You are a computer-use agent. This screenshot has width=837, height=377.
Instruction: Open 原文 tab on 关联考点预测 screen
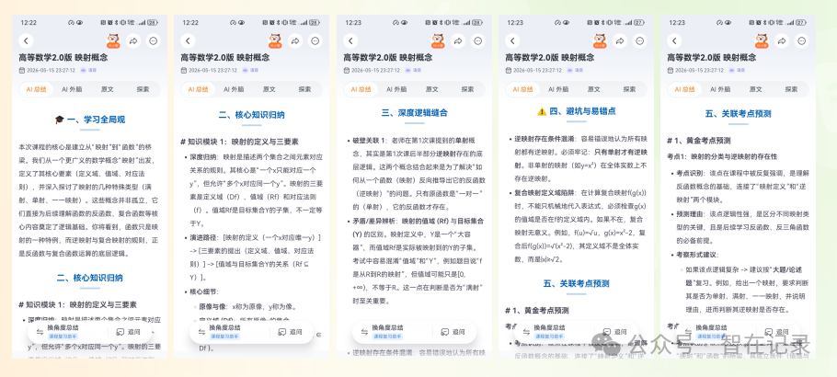click(756, 89)
